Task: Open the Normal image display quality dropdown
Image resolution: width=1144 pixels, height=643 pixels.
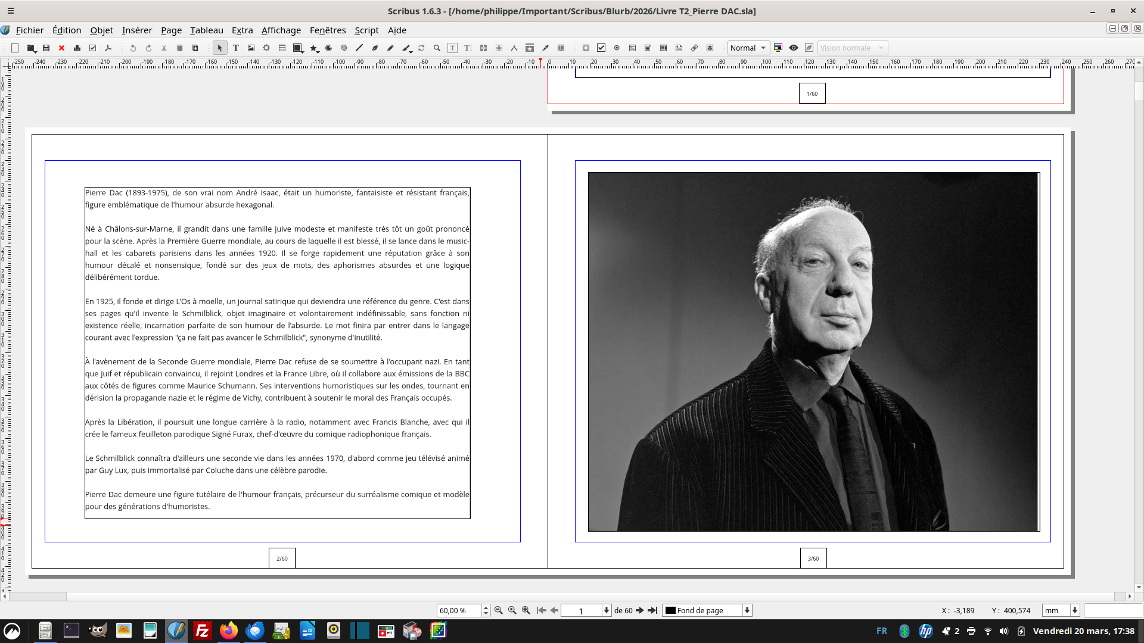Action: (x=748, y=48)
